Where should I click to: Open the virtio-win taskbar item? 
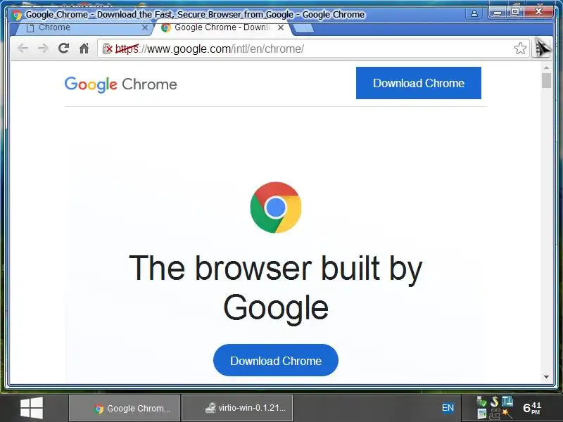tap(237, 408)
